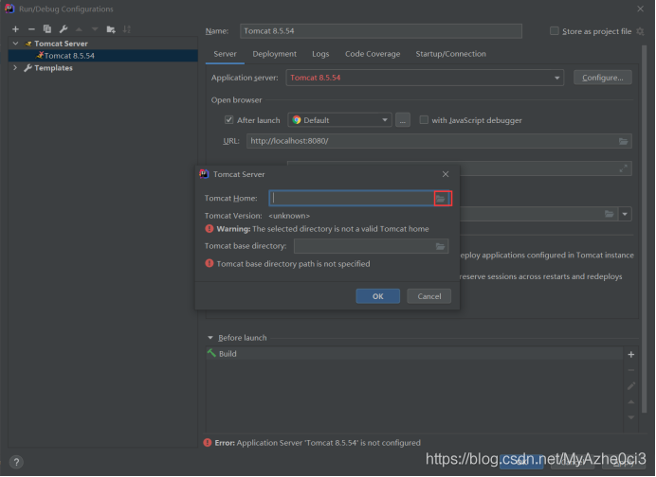
Task: Enable with JavaScript debugger checkbox
Action: 424,120
